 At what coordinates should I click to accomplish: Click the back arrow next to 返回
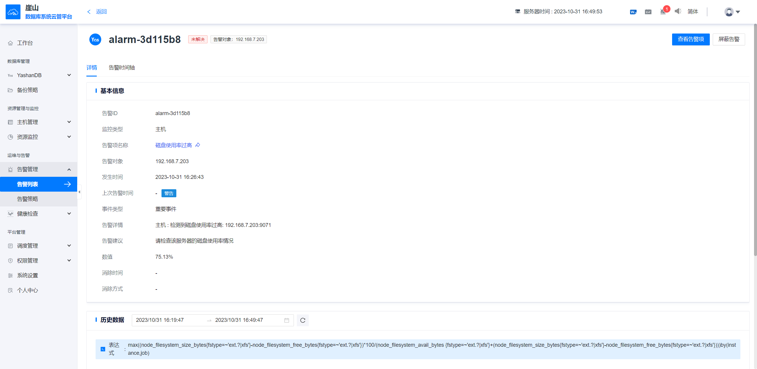[89, 12]
